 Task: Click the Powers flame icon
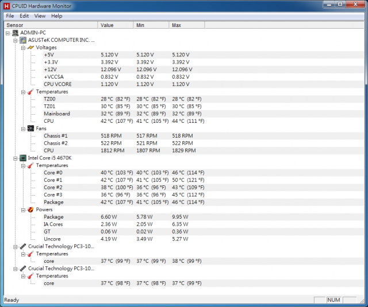[x=30, y=209]
